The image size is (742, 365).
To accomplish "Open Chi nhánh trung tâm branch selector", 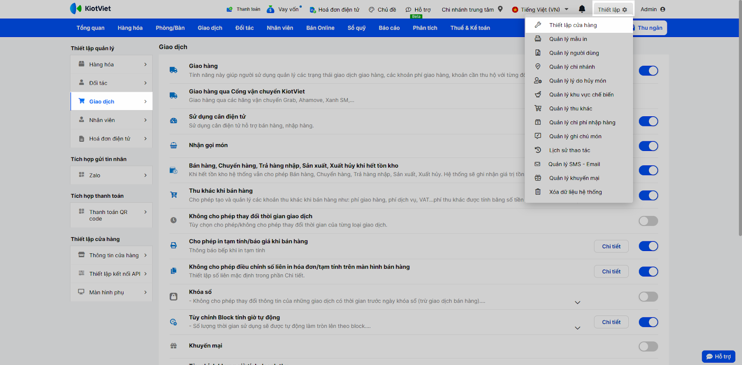I will coord(472,9).
